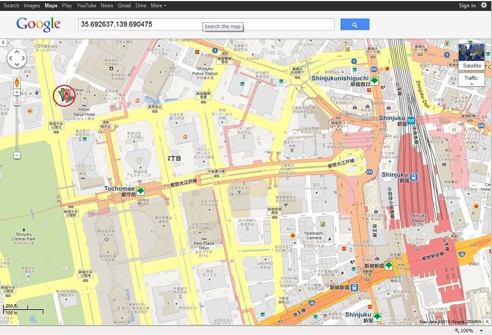
Task: Click the Shinjuku JR train station icon
Action: coord(414,178)
